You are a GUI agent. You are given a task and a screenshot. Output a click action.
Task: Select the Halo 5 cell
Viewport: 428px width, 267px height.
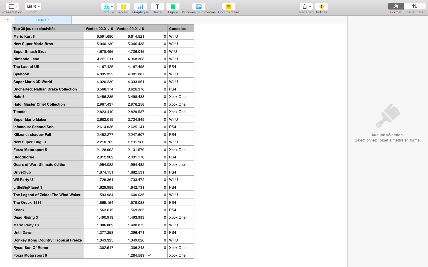coord(48,96)
